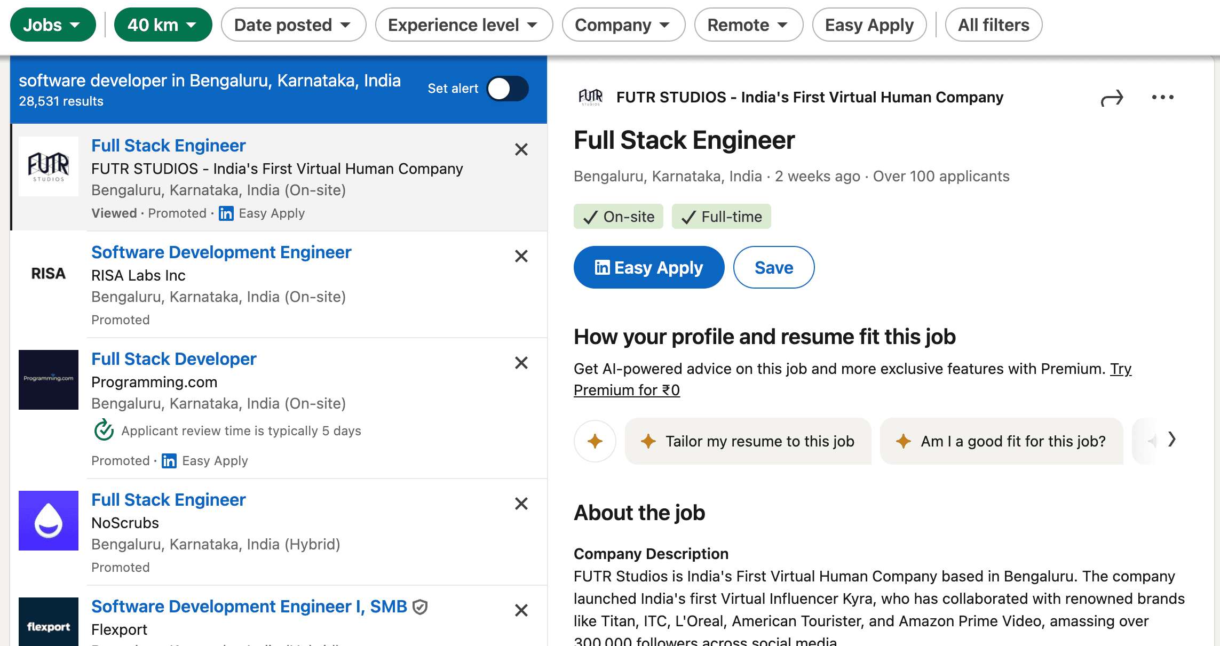This screenshot has height=646, width=1220.
Task: Click the Programming.com logo thumbnail
Action: pos(49,380)
